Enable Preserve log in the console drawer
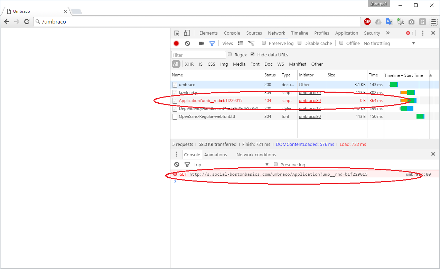The image size is (440, 269). 275,164
